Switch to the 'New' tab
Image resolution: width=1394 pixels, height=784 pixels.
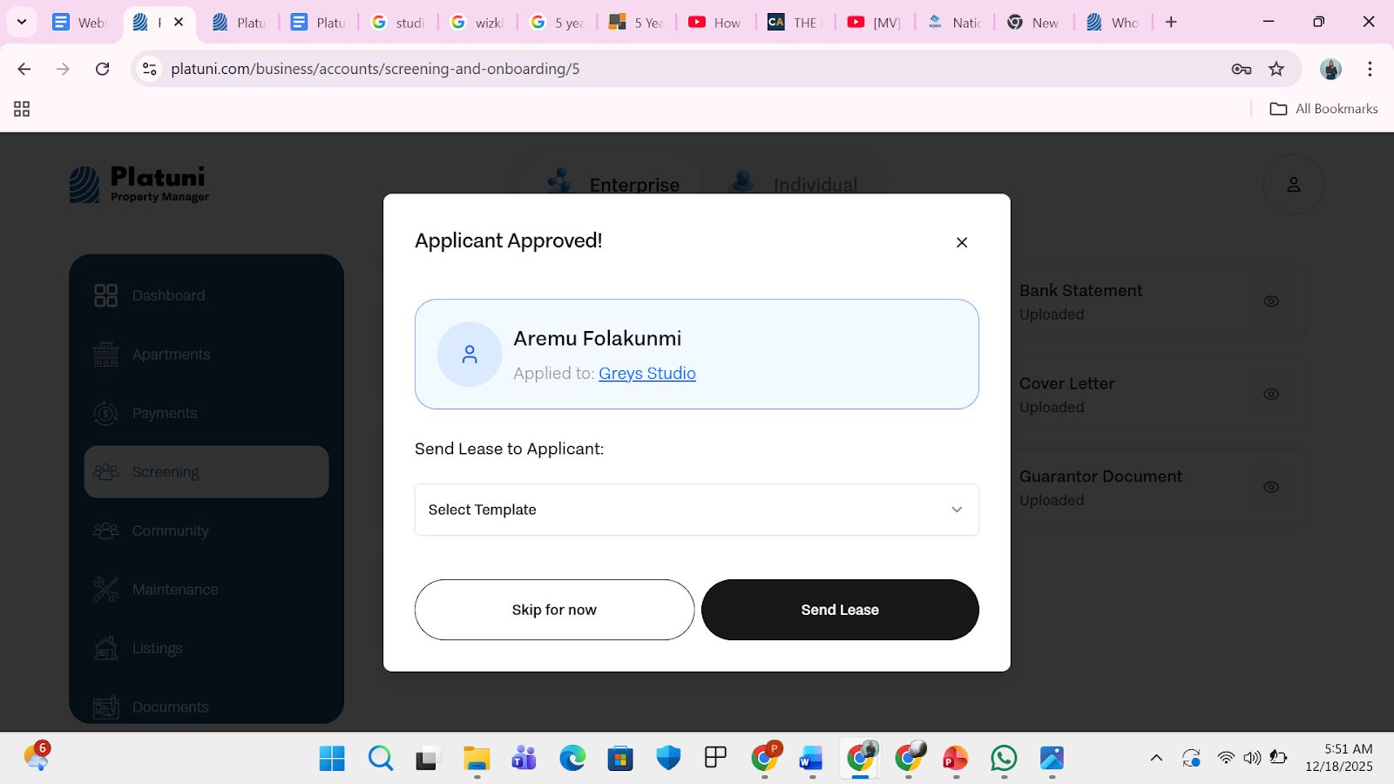(x=1034, y=23)
